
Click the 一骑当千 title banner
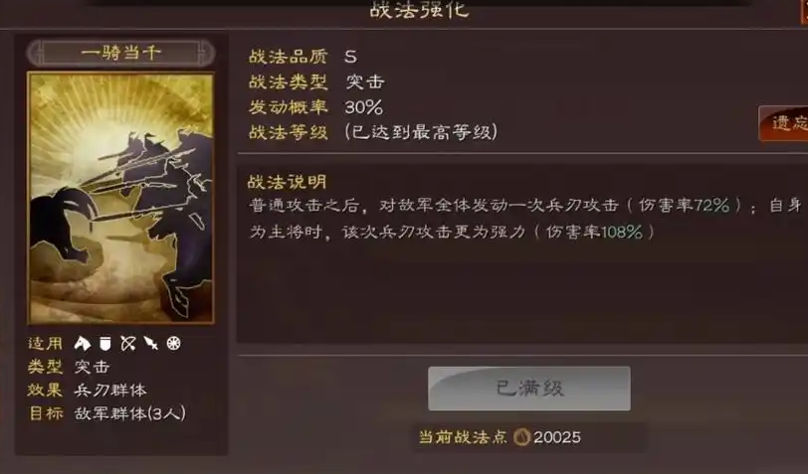tap(120, 53)
